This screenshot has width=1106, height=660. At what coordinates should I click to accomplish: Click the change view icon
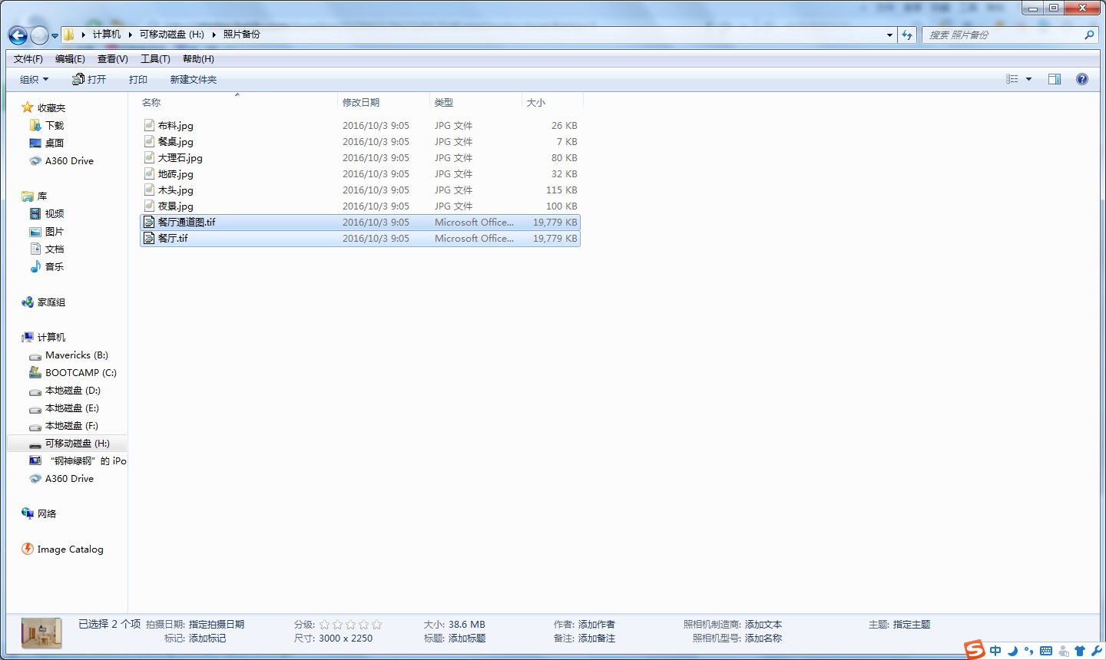(x=1012, y=79)
